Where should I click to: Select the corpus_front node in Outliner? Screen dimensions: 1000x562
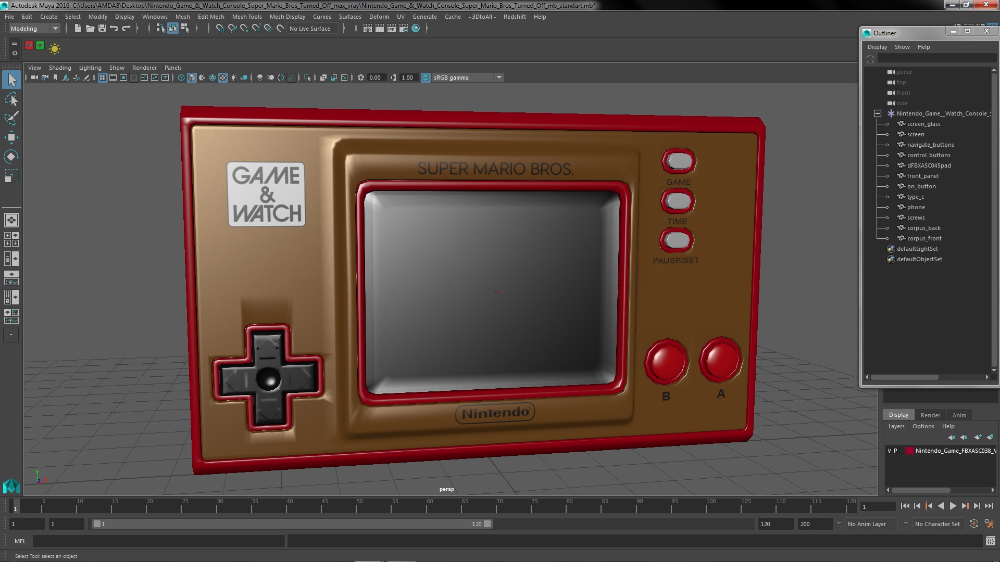point(924,238)
